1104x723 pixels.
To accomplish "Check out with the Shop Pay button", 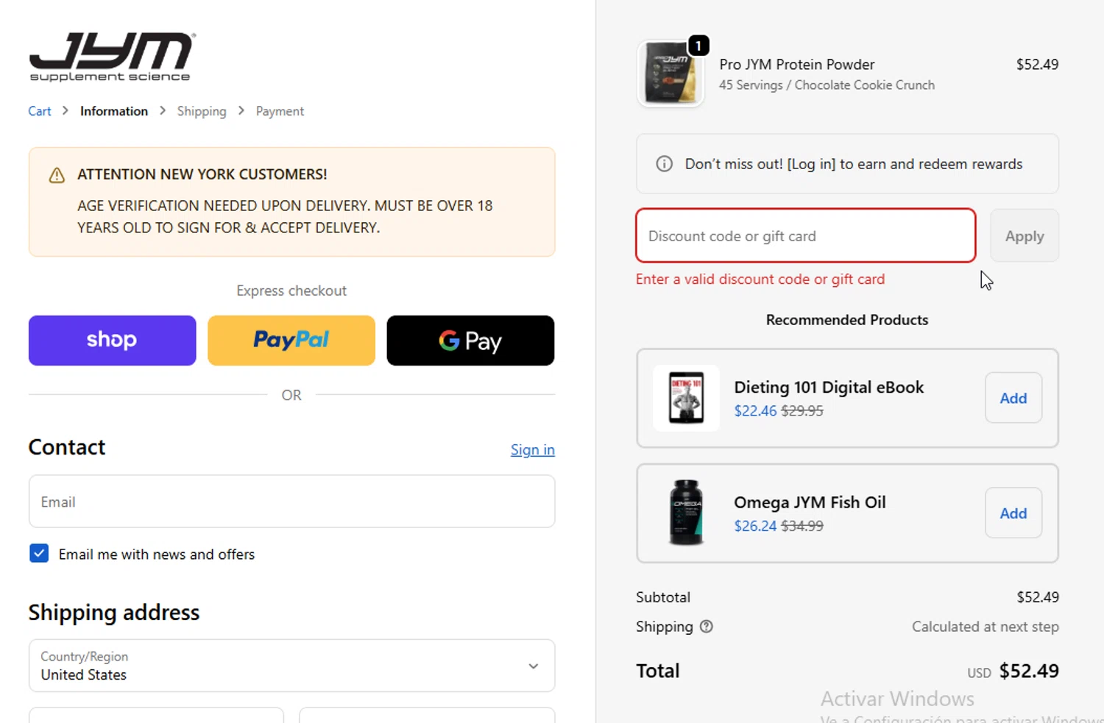I will 112,341.
